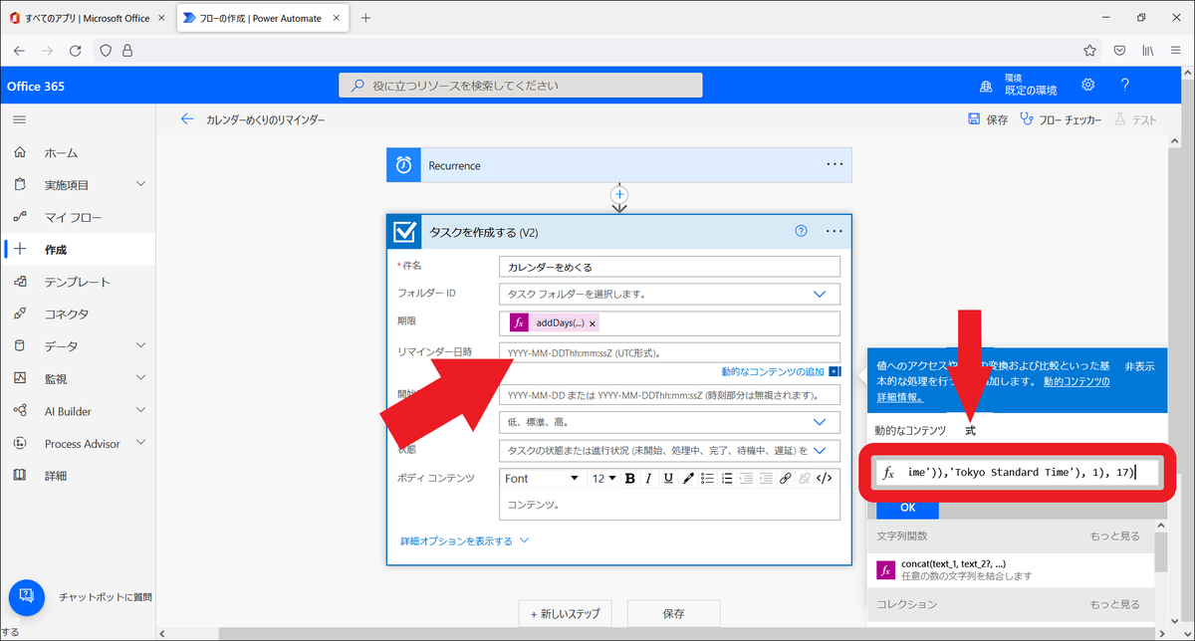
Task: Remove the addDays(...) expression token
Action: click(x=593, y=323)
